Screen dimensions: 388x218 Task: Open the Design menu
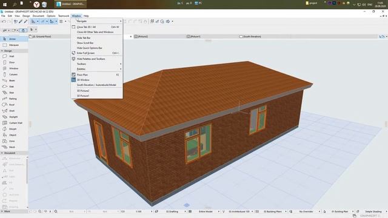point(26,16)
